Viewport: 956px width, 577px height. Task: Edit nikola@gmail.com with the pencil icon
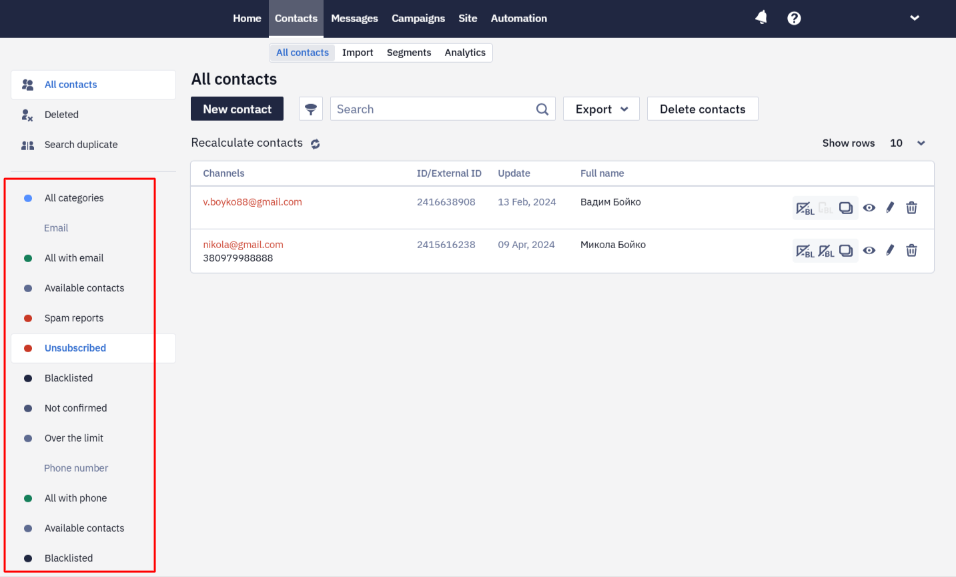890,250
